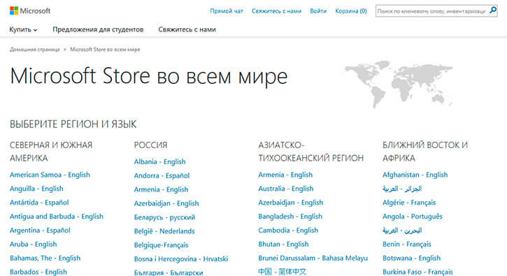Click the Прямой чат link

coord(227,11)
